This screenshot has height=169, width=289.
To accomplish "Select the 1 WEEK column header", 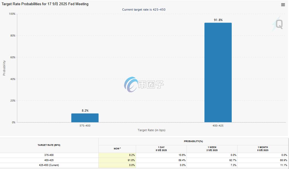I will [212, 149].
